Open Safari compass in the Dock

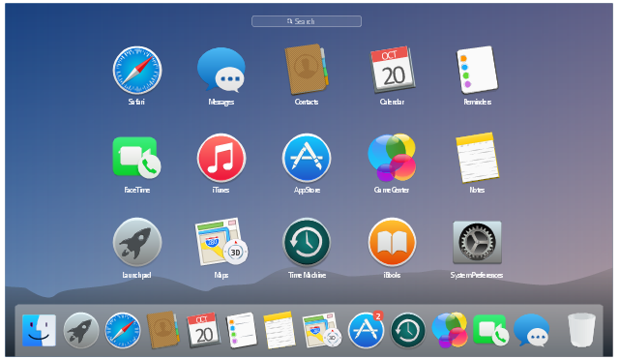123,331
